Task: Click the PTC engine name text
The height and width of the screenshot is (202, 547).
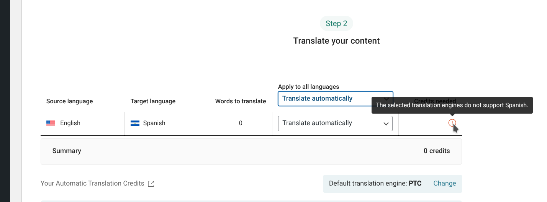Action: coord(415,183)
